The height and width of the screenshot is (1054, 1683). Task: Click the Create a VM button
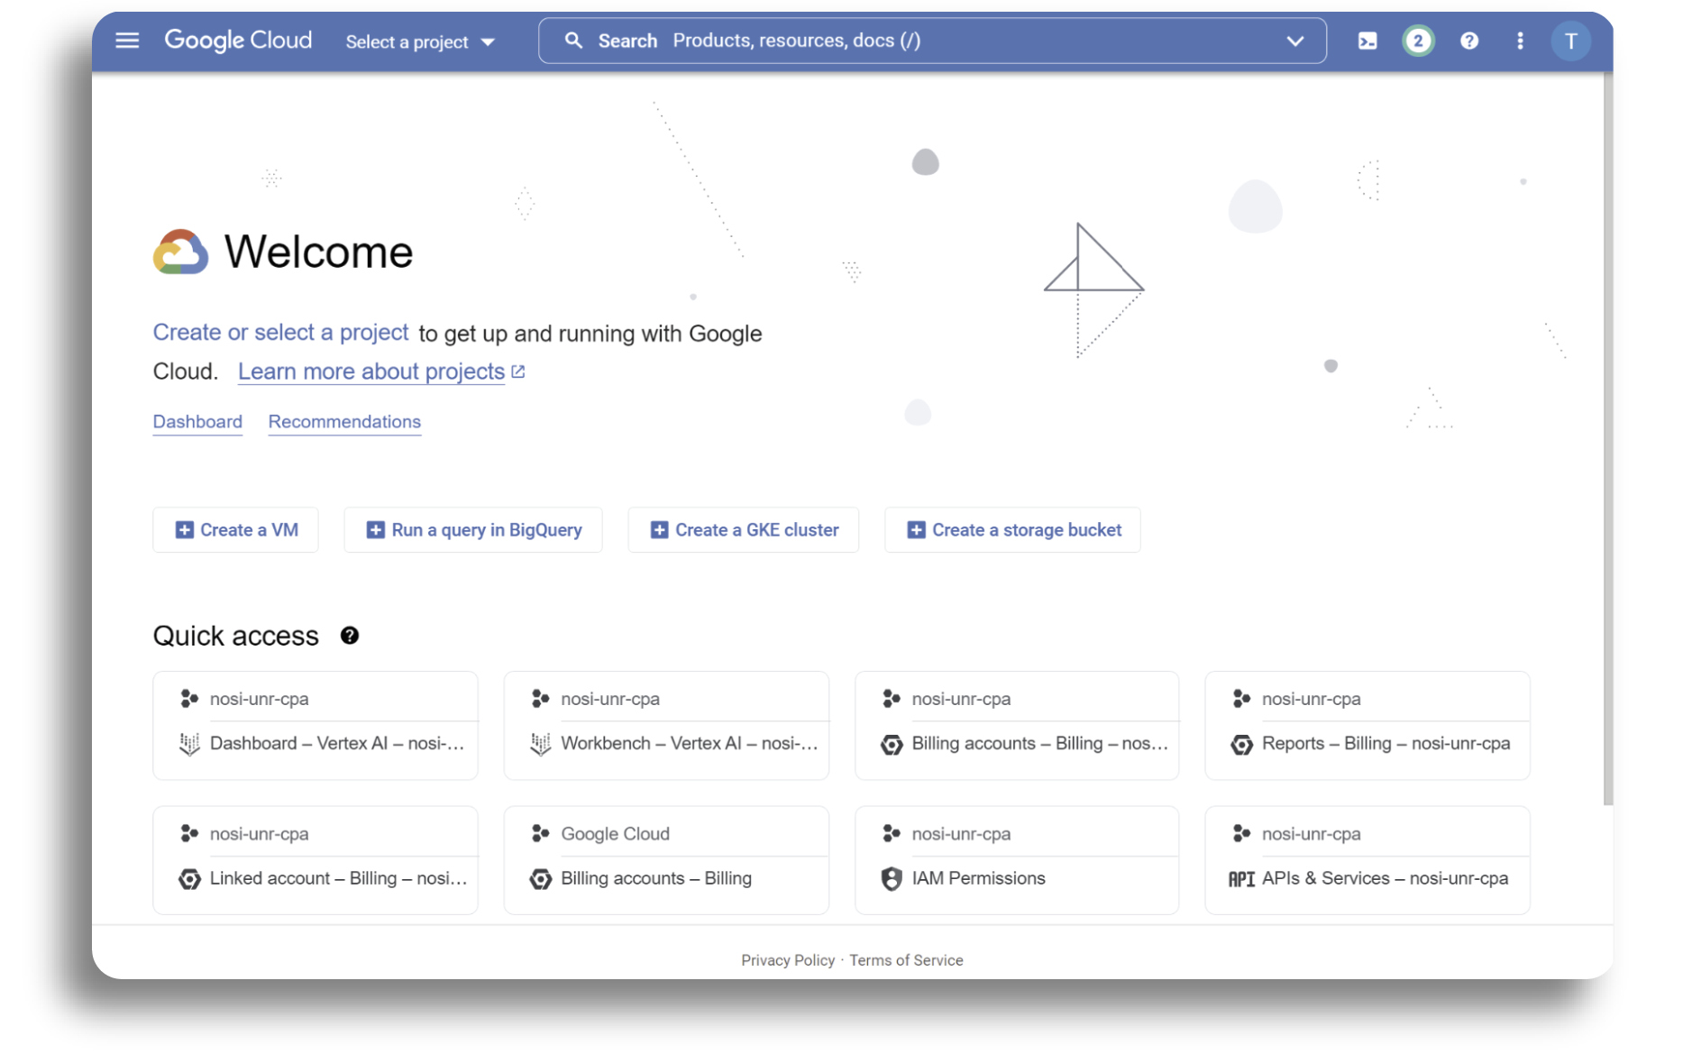tap(235, 530)
